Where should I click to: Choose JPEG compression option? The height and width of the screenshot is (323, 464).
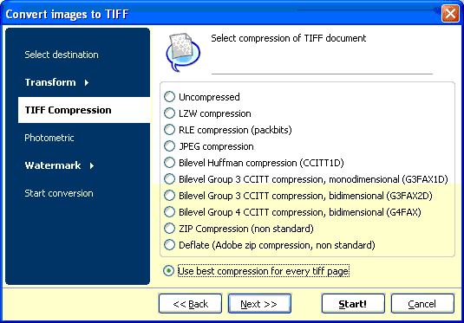coord(170,146)
